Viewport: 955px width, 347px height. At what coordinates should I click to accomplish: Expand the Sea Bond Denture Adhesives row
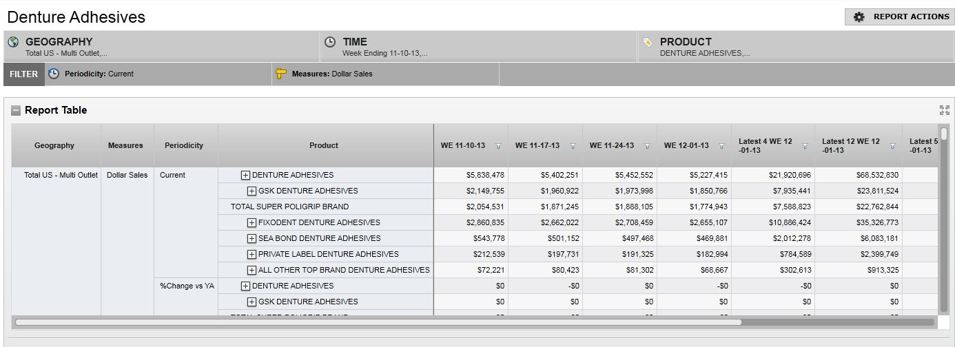coord(251,238)
